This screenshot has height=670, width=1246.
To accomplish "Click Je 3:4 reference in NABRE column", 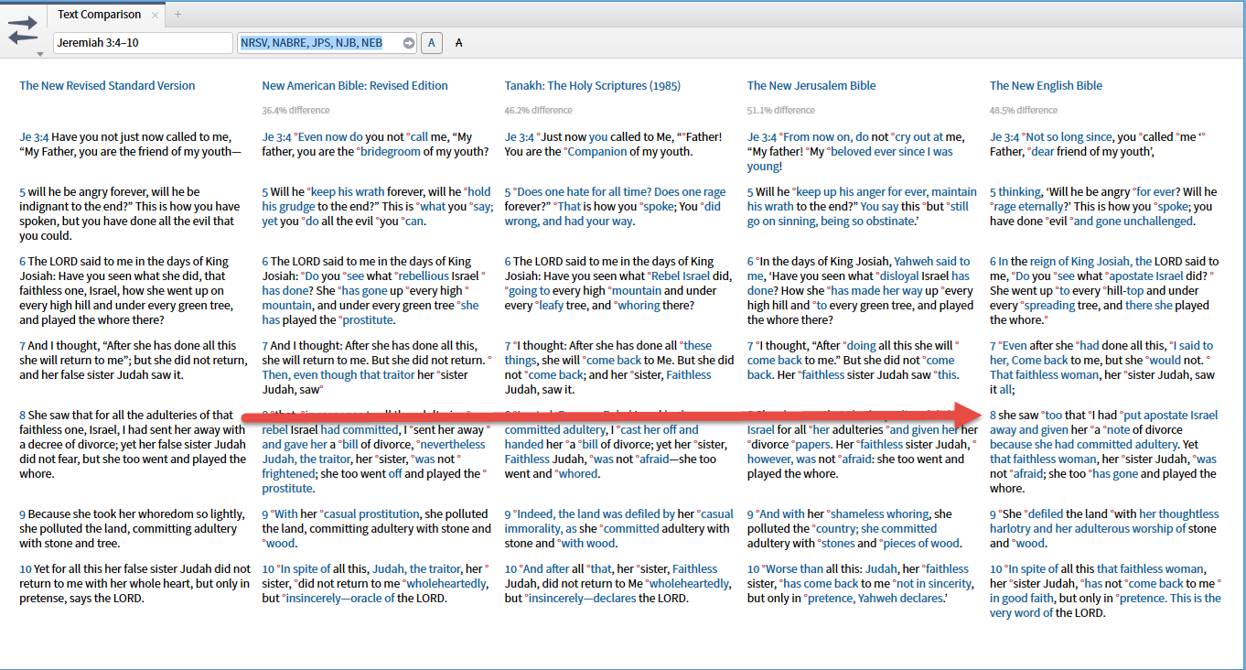I will [x=276, y=137].
